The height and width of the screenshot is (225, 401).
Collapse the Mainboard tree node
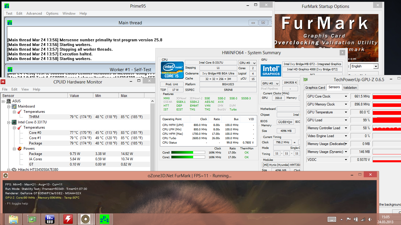(9, 106)
